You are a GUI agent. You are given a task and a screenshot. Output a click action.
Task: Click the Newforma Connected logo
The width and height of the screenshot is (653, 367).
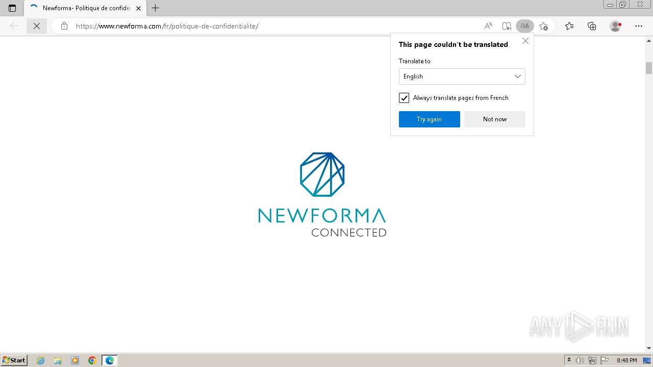click(322, 194)
